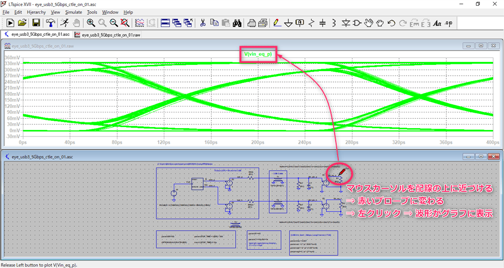This screenshot has width=504, height=268.
Task: Select the Draw Wire pencil tool
Action: [x=277, y=23]
